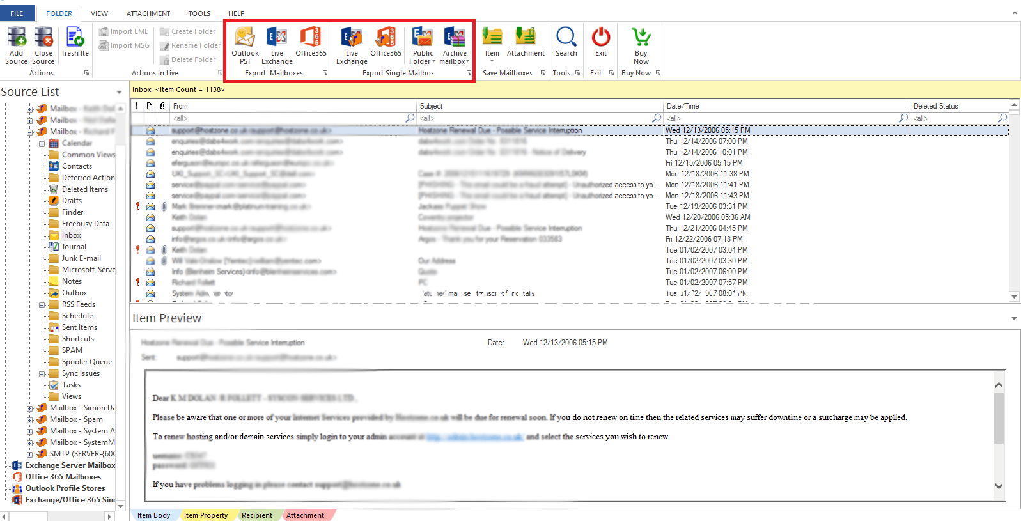Image resolution: width=1021 pixels, height=521 pixels.
Task: Click the search icon in Deleted Status filter
Action: point(1002,118)
